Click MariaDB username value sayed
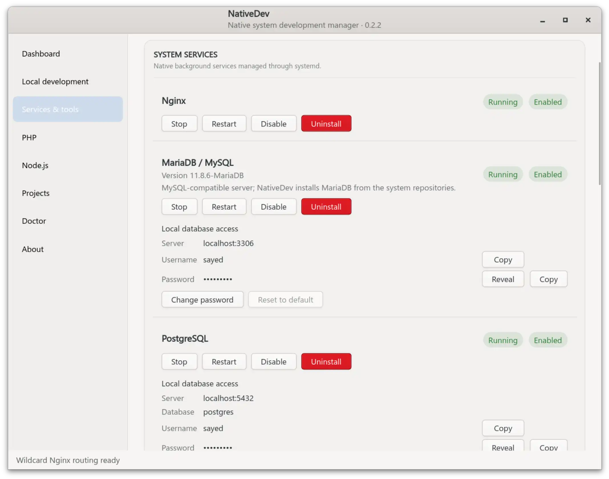 [x=213, y=260]
